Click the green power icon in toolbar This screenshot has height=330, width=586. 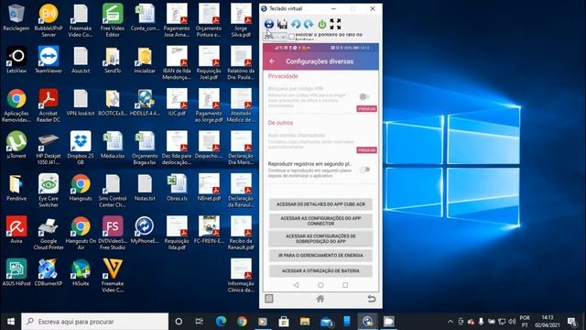tap(321, 25)
